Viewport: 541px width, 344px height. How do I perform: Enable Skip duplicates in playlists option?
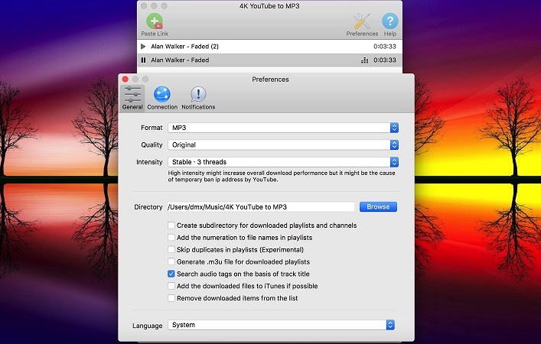tap(171, 249)
